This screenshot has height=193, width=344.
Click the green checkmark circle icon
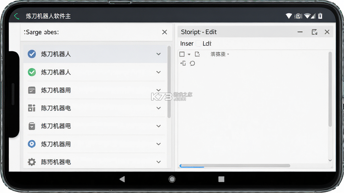32,72
